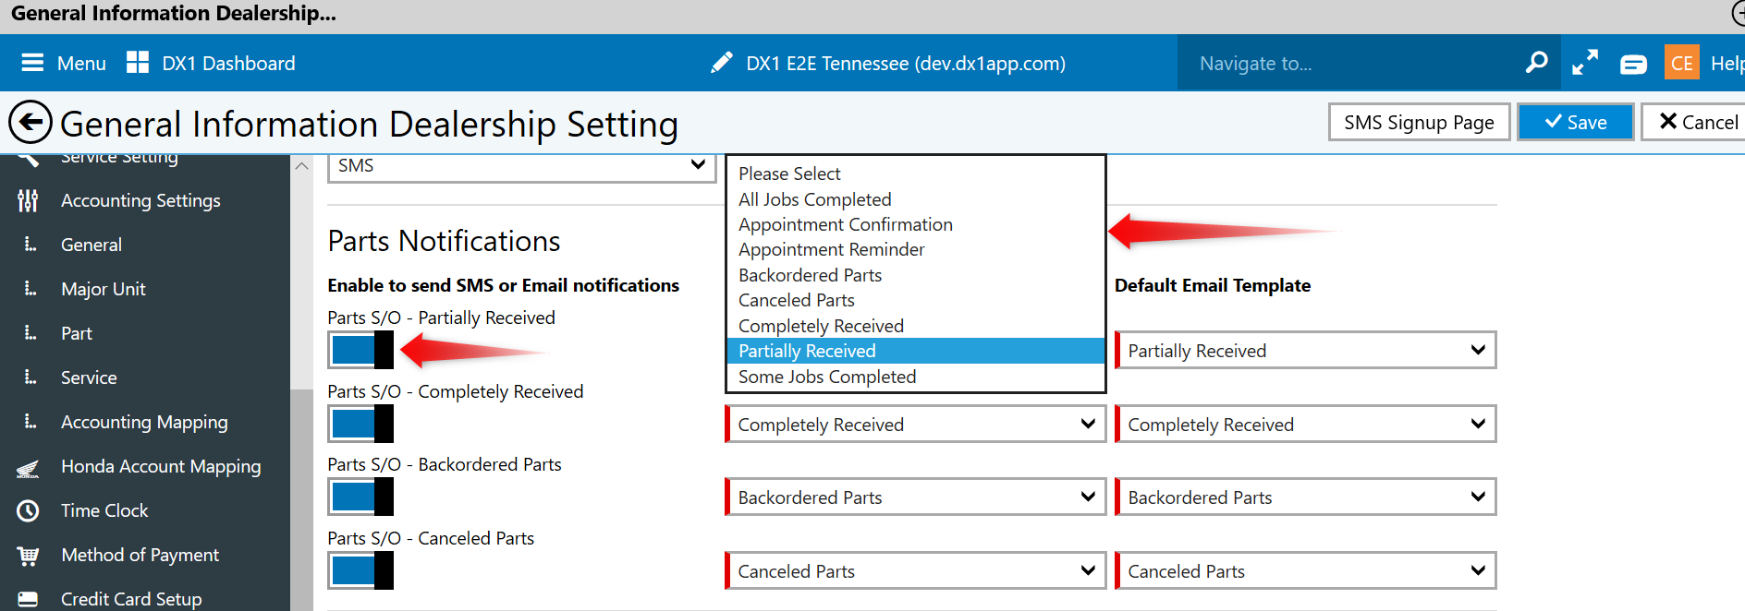The width and height of the screenshot is (1745, 611).
Task: Click sidebar scrollbar up arrow
Action: pos(301,166)
